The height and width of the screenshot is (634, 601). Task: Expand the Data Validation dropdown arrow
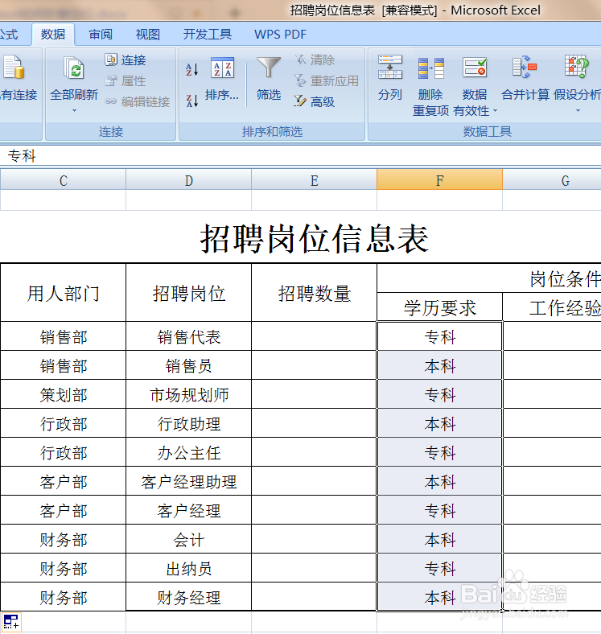pyautogui.click(x=495, y=110)
